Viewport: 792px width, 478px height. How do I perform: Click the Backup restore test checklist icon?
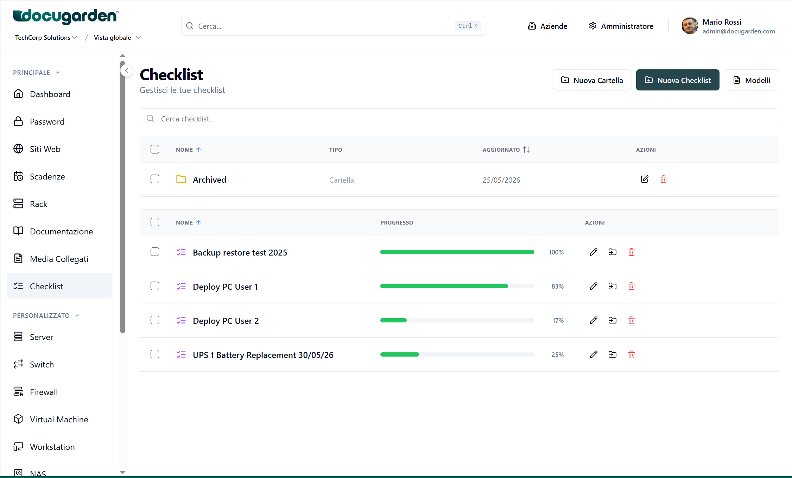(181, 252)
